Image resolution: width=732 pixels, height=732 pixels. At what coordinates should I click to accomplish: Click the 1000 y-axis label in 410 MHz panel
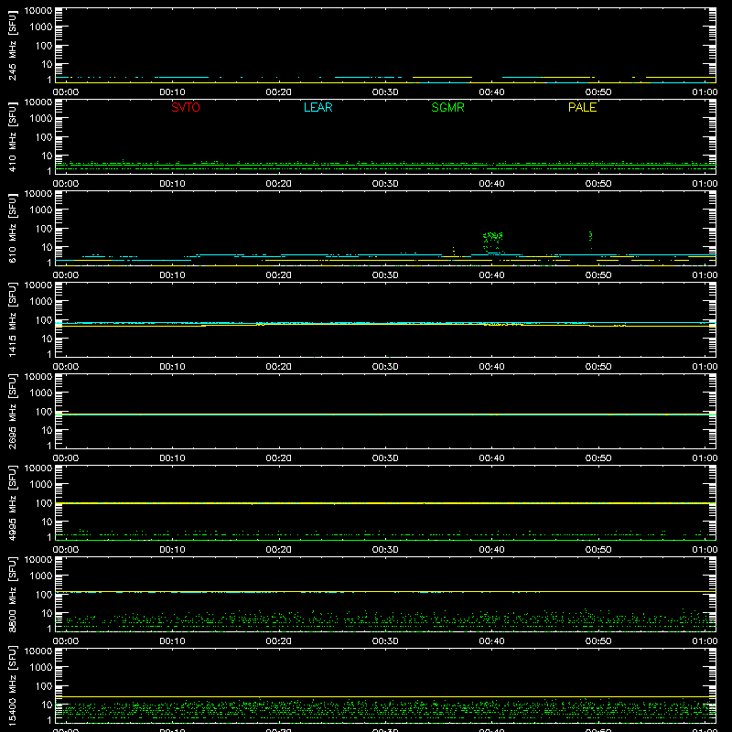tap(41, 119)
